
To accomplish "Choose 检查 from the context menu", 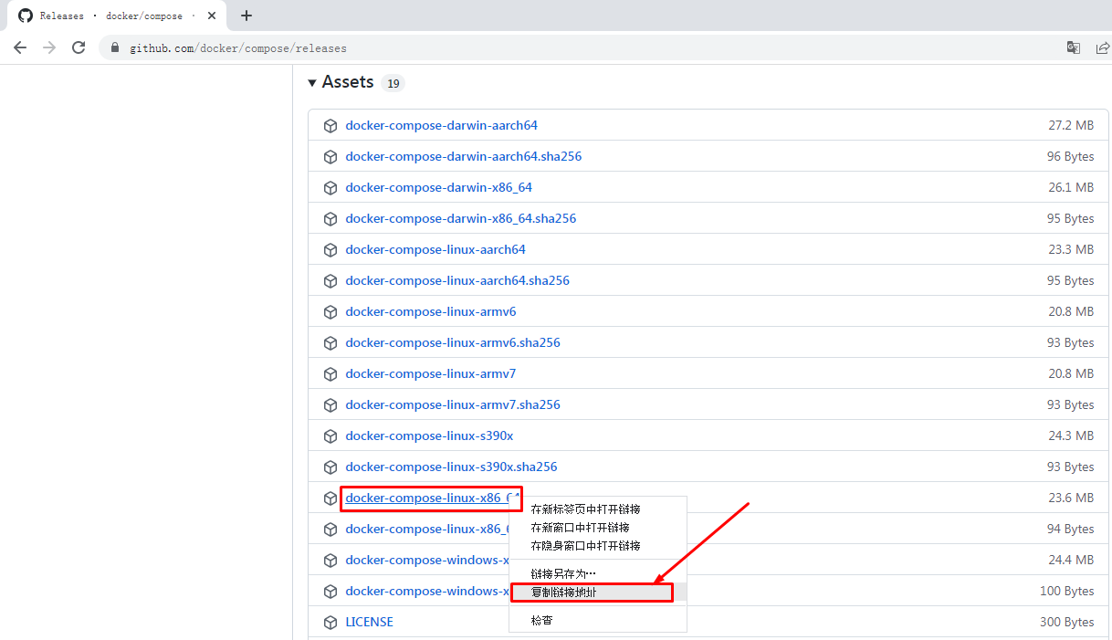I will pyautogui.click(x=541, y=621).
